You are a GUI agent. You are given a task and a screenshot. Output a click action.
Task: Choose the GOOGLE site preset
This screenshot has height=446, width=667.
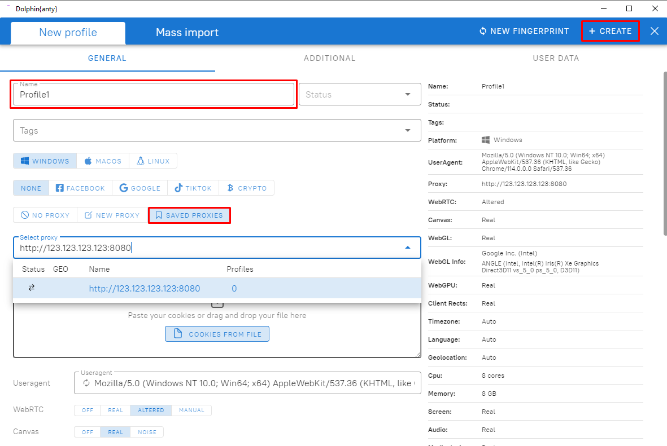point(139,188)
